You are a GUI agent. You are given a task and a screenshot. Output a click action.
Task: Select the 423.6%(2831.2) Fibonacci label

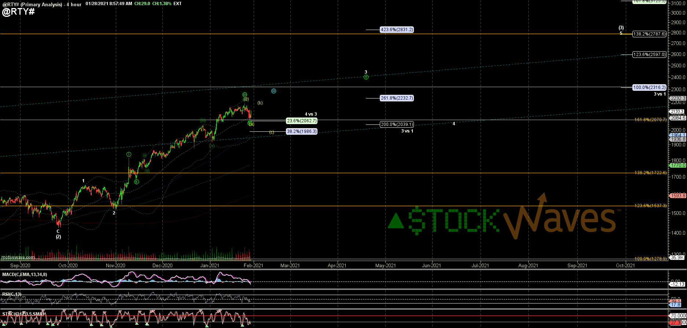[397, 30]
